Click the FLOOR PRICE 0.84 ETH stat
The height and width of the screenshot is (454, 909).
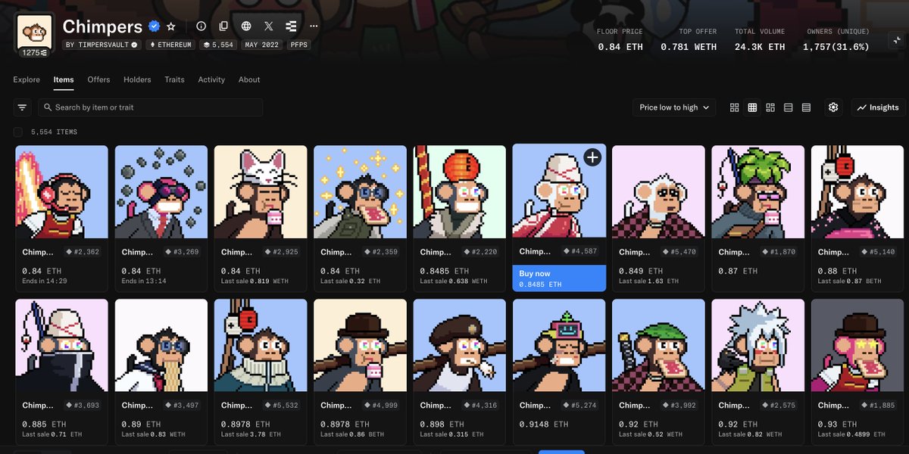(620, 39)
